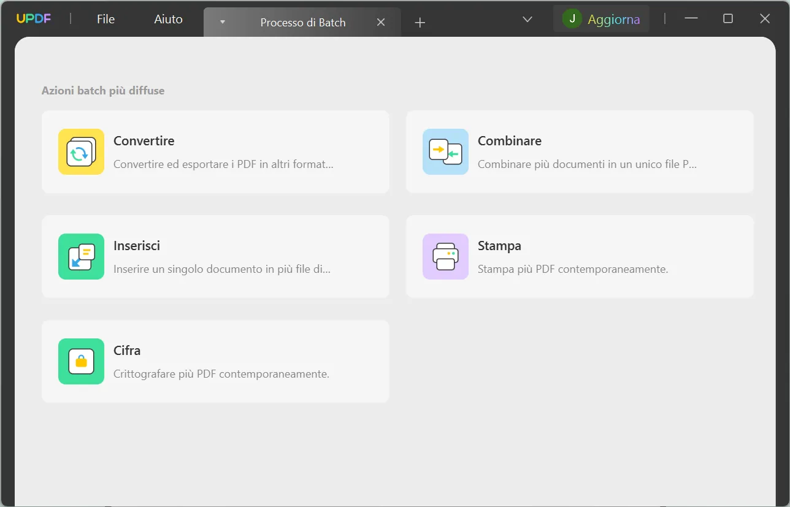Open the Inserisci batch title
The image size is (790, 507).
coord(137,245)
